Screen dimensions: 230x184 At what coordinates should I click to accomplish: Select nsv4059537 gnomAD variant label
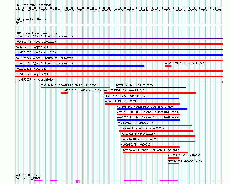click(69, 85)
